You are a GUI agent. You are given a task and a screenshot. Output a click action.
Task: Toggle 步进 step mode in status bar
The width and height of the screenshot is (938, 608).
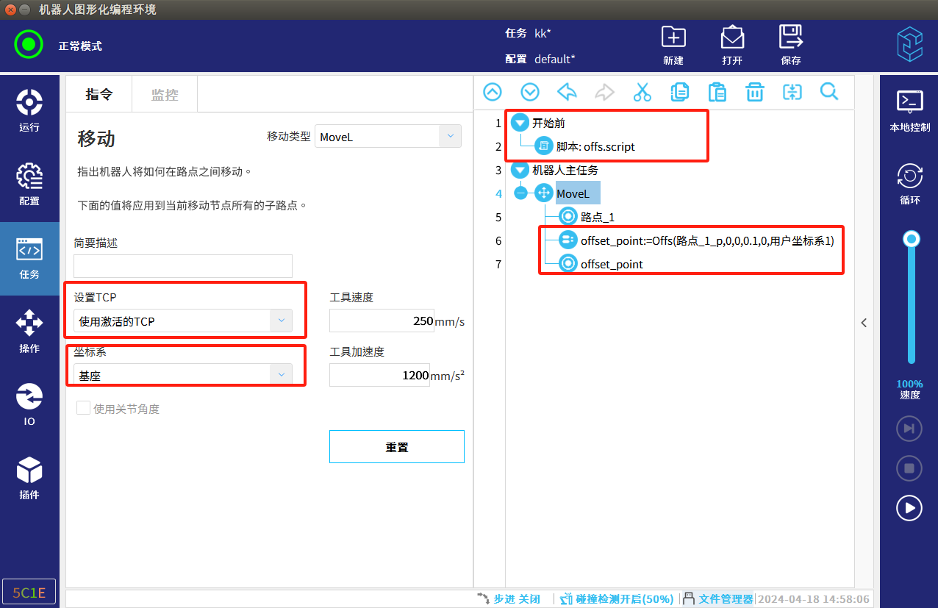(x=509, y=599)
